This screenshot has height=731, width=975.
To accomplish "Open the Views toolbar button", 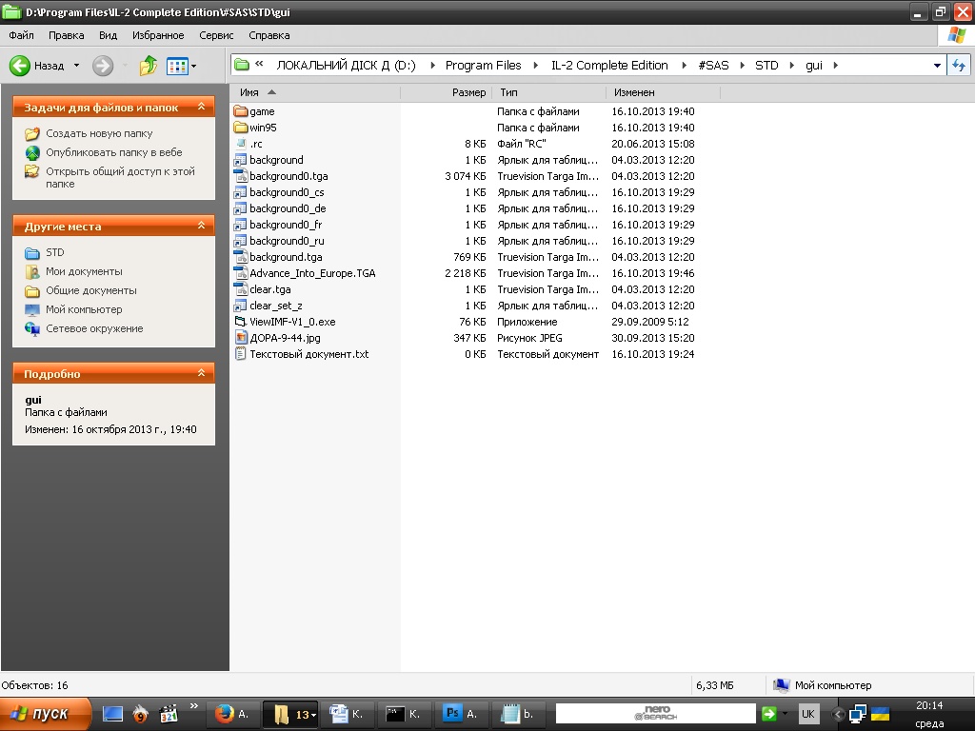I will point(177,66).
